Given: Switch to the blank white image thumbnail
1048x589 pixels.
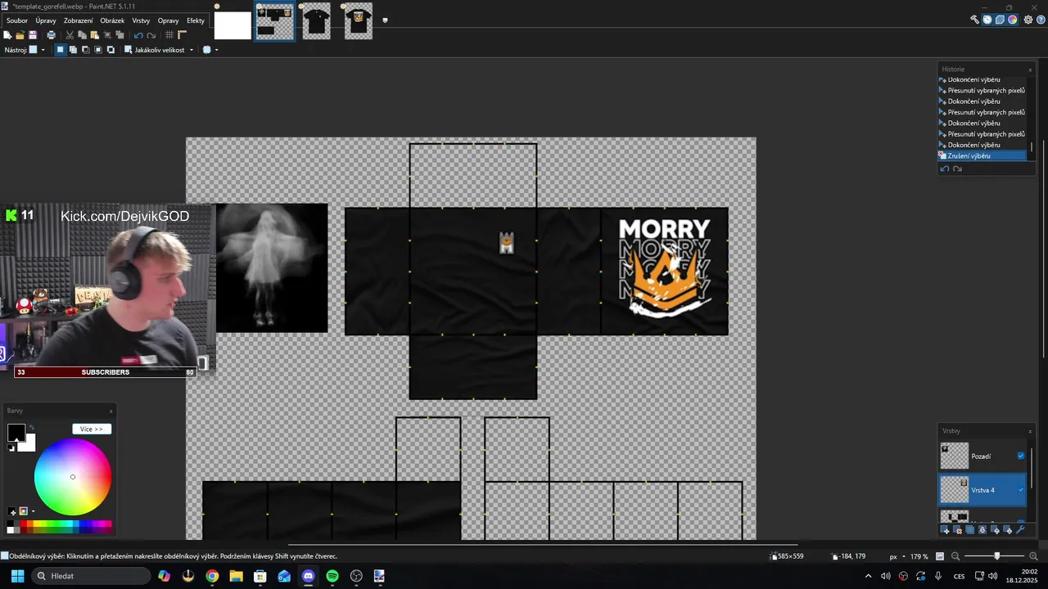Looking at the screenshot, I should (233, 25).
